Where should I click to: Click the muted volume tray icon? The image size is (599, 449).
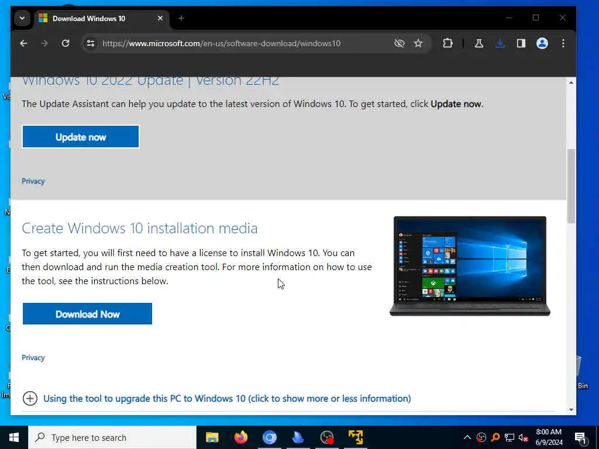pos(524,437)
